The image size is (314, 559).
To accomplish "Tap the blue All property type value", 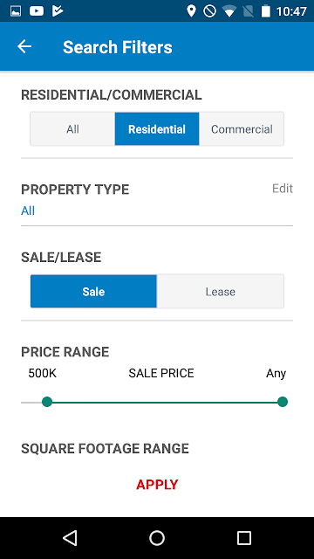I will click(28, 210).
